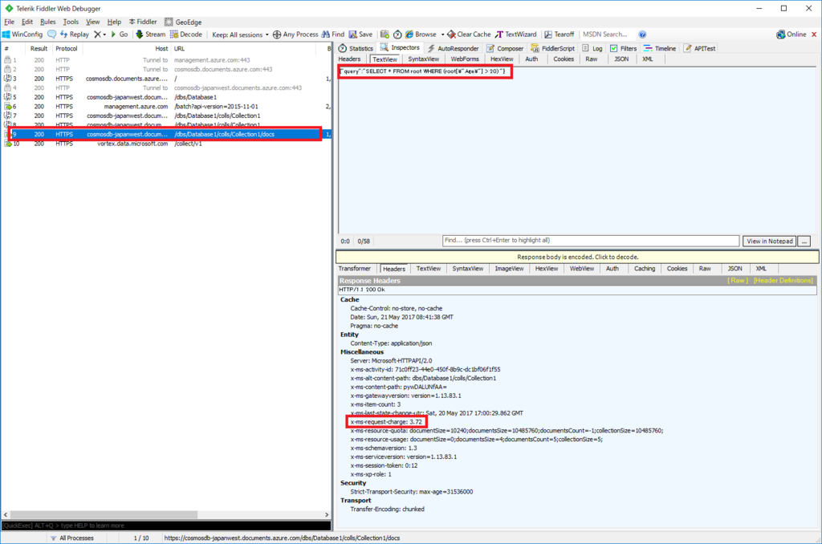Click the Online status indicator

(x=791, y=35)
